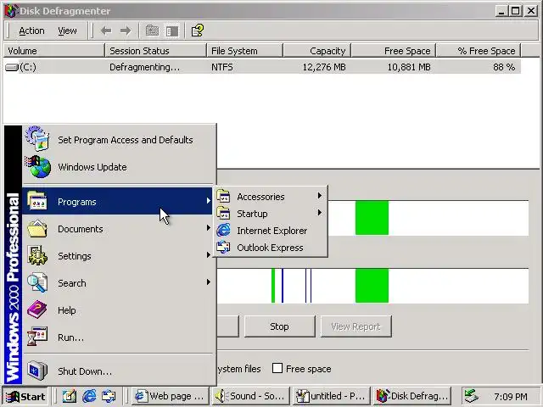Image resolution: width=543 pixels, height=407 pixels.
Task: Click the Run icon
Action: 37,337
